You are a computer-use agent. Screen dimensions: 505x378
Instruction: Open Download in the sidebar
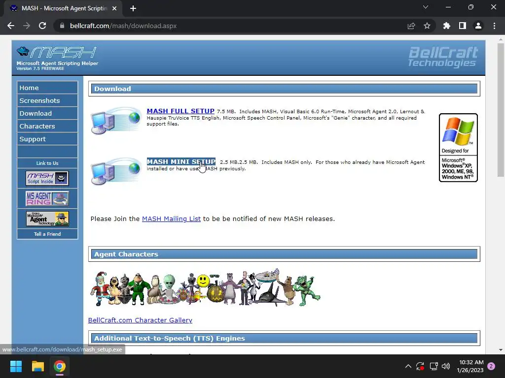[x=47, y=114]
